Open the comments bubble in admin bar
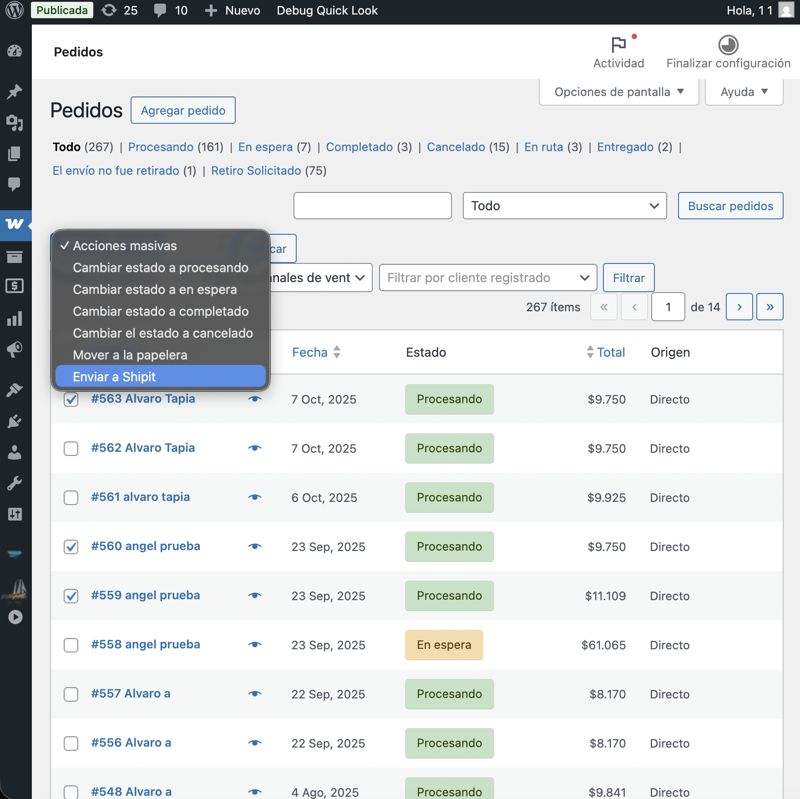The width and height of the screenshot is (800, 799). pos(160,10)
